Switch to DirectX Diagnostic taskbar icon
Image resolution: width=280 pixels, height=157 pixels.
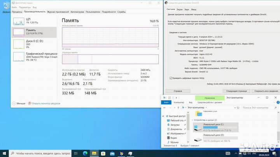click(121, 153)
